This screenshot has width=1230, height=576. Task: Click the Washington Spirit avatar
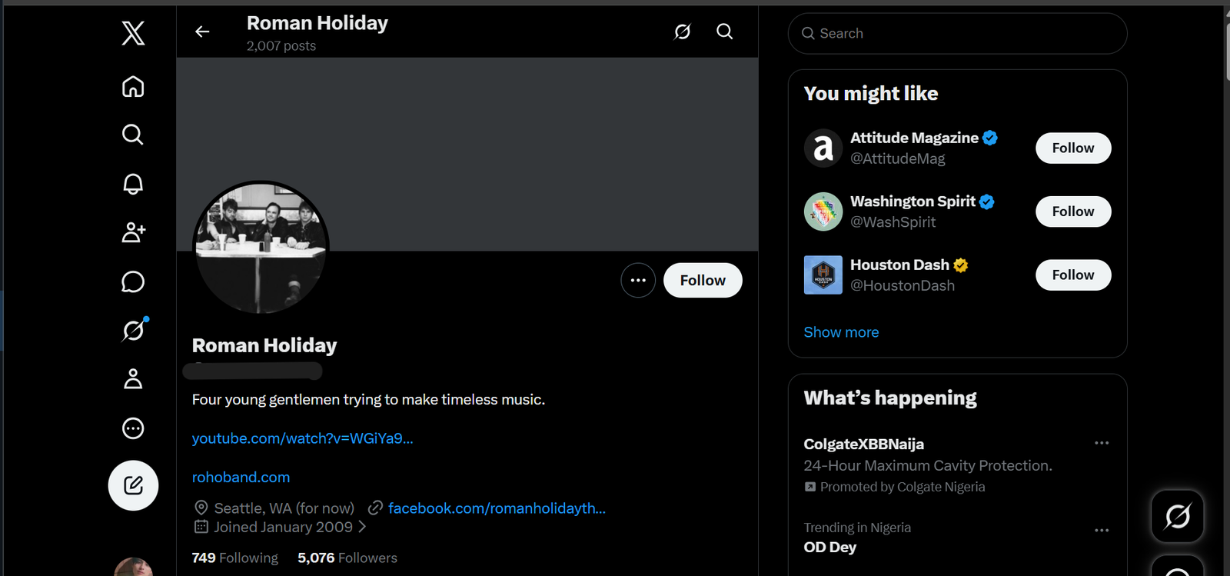point(823,211)
